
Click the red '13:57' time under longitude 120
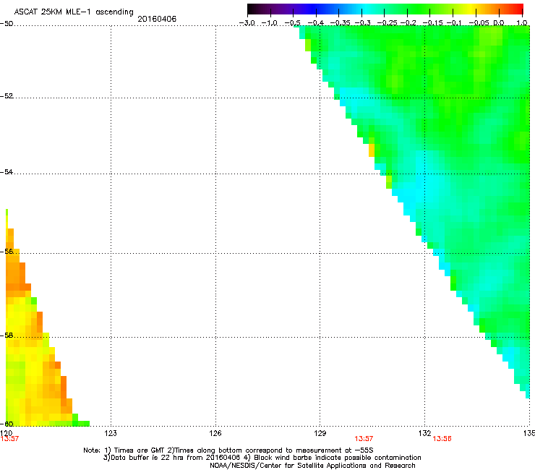click(9, 439)
